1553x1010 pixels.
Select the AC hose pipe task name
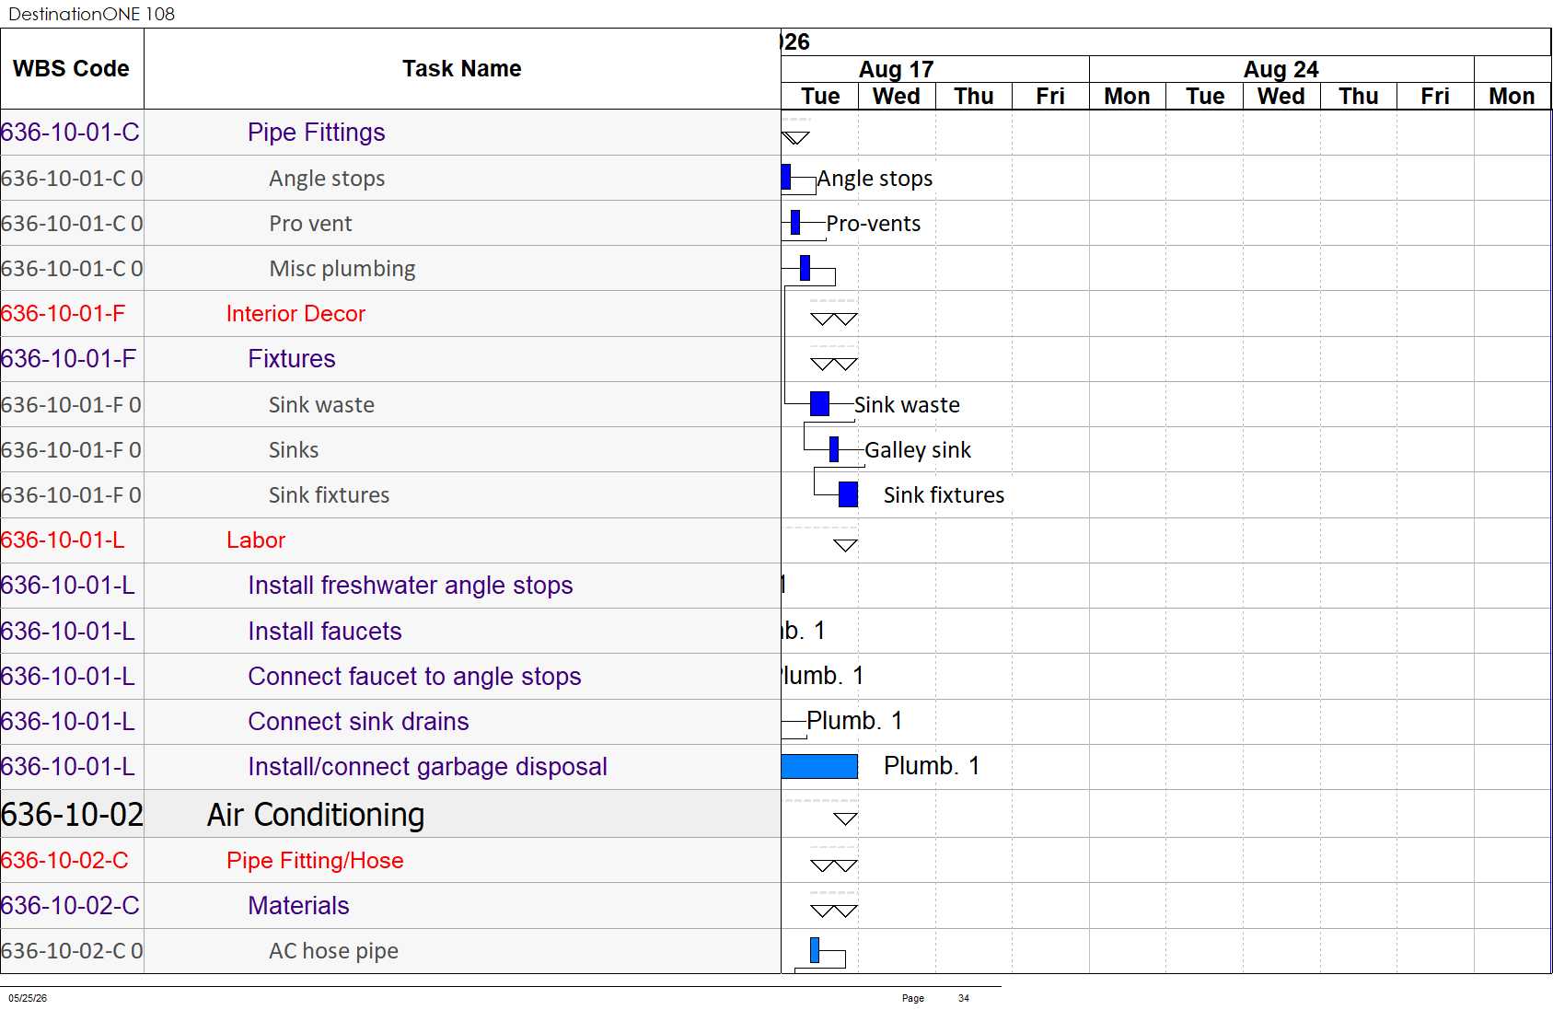point(333,951)
